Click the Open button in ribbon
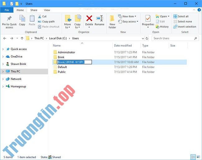The image size is (202, 160). click(x=163, y=16)
